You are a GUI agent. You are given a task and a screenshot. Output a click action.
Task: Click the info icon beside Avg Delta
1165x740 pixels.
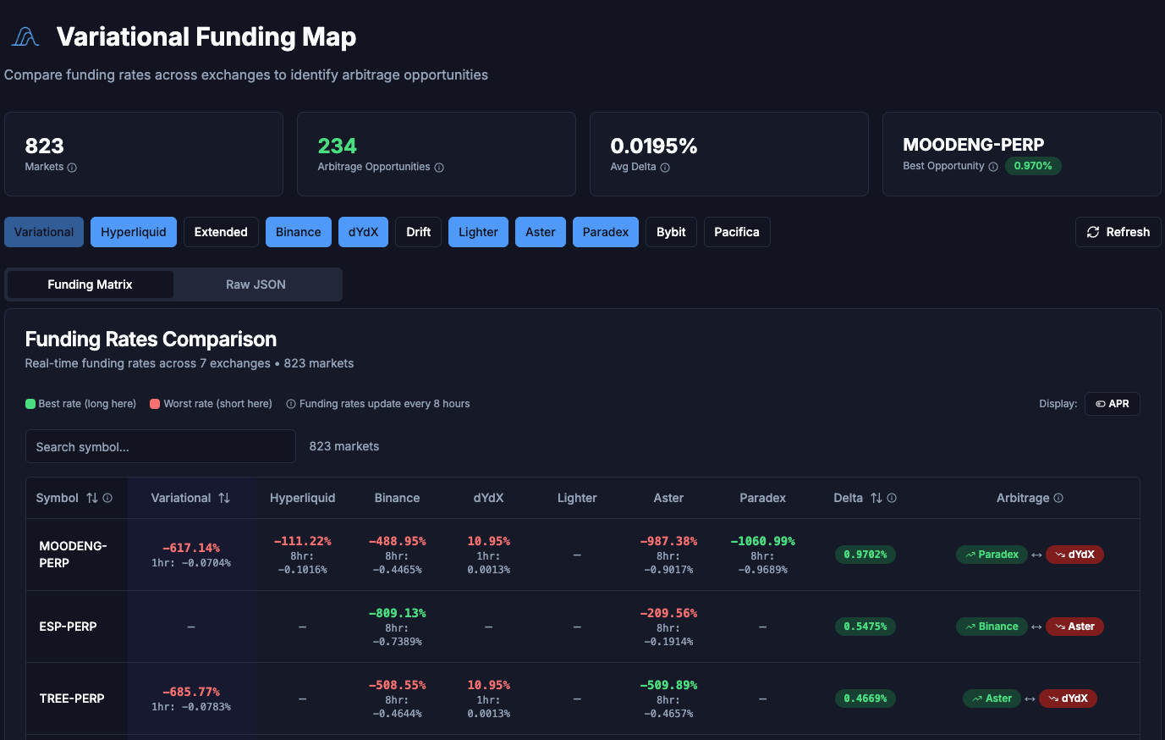tap(665, 168)
